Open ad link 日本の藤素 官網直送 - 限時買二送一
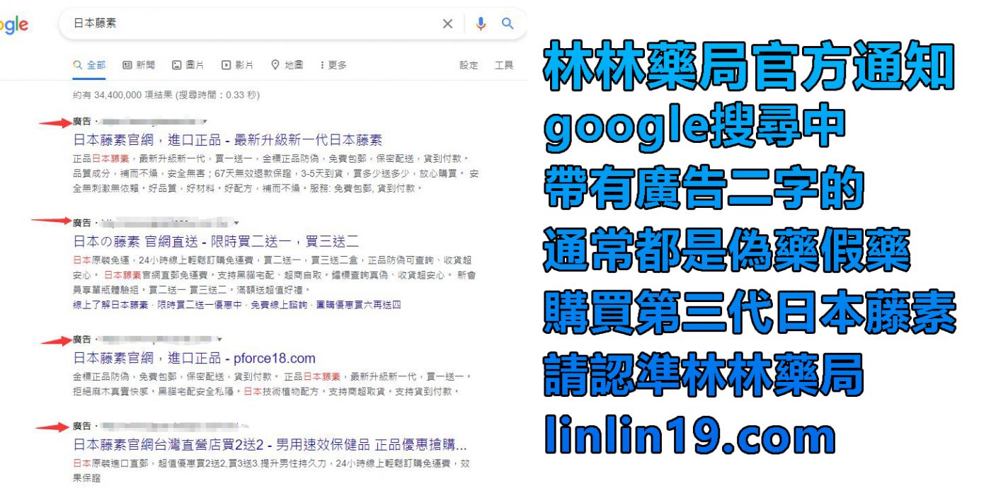 coord(216,241)
